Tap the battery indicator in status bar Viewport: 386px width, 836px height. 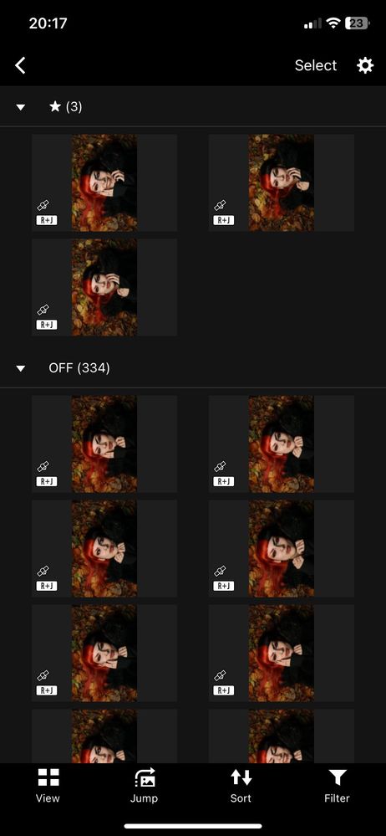pyautogui.click(x=357, y=23)
